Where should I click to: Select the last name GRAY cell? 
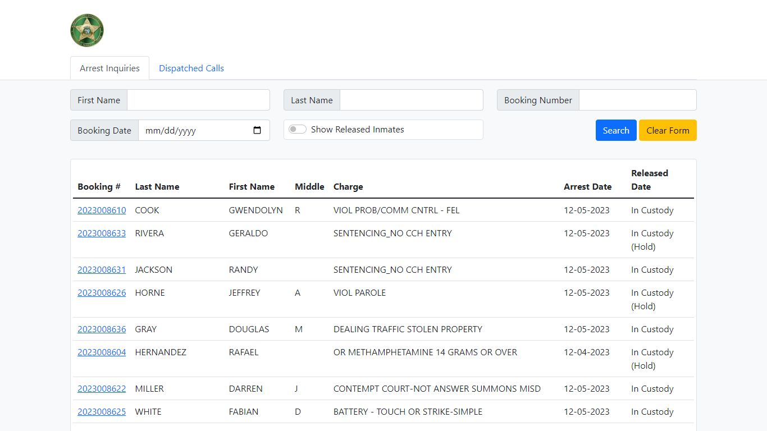[x=146, y=329]
